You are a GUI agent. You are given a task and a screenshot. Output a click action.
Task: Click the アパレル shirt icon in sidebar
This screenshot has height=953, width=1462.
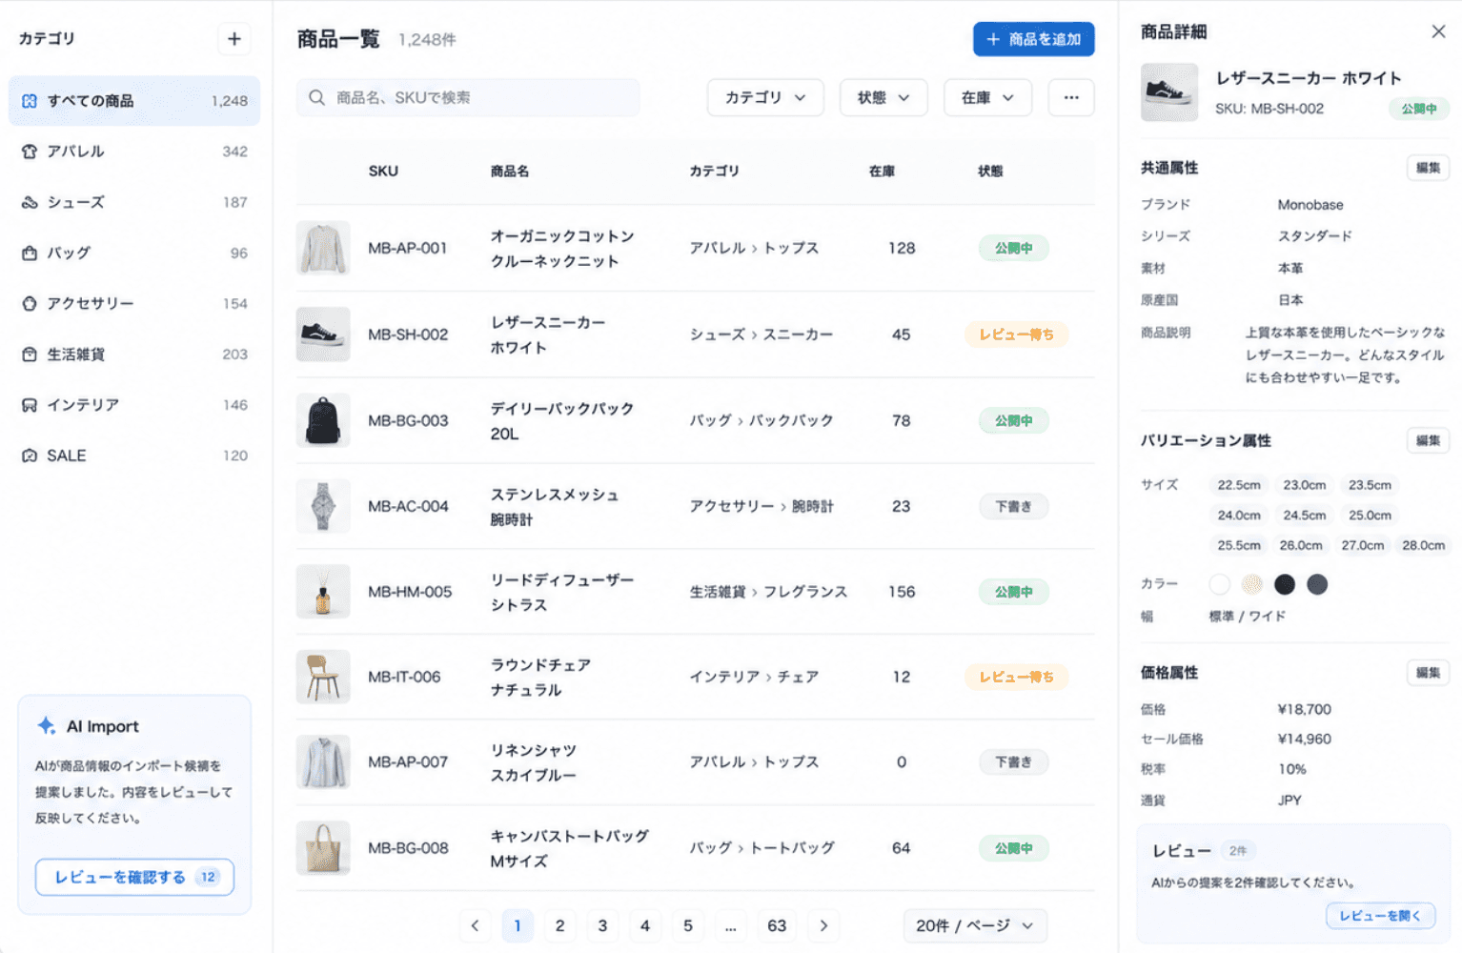[x=30, y=152]
